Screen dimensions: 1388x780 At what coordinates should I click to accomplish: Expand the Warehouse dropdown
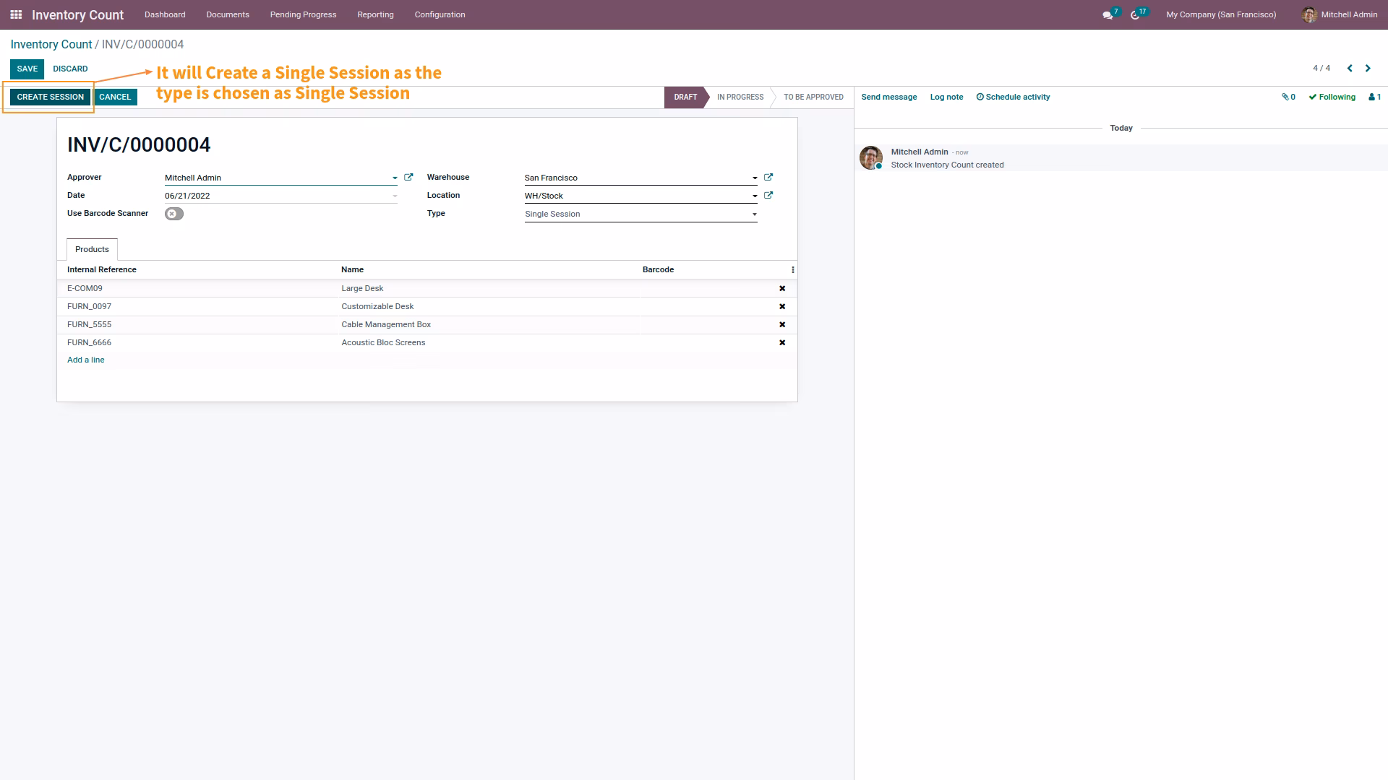755,178
